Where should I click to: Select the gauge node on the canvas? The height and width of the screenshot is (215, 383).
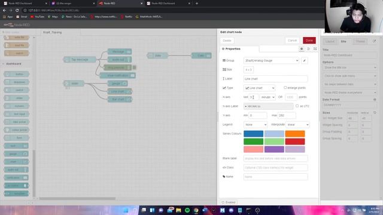pos(118,84)
